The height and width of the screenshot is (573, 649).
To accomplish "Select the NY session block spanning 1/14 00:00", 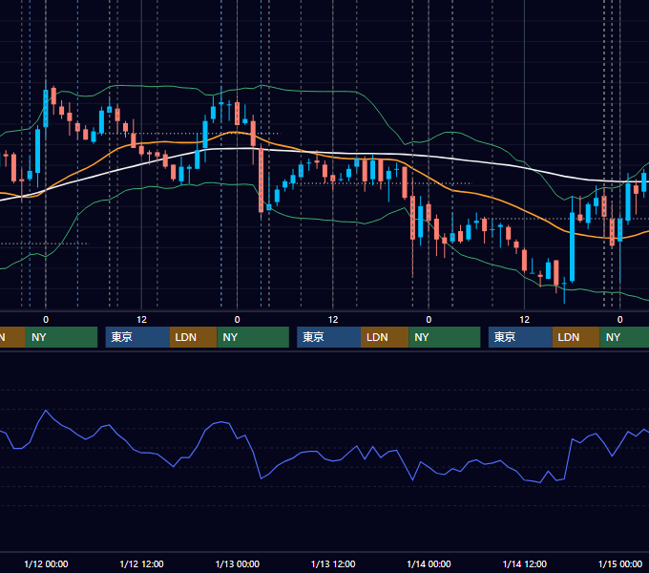I will point(445,337).
